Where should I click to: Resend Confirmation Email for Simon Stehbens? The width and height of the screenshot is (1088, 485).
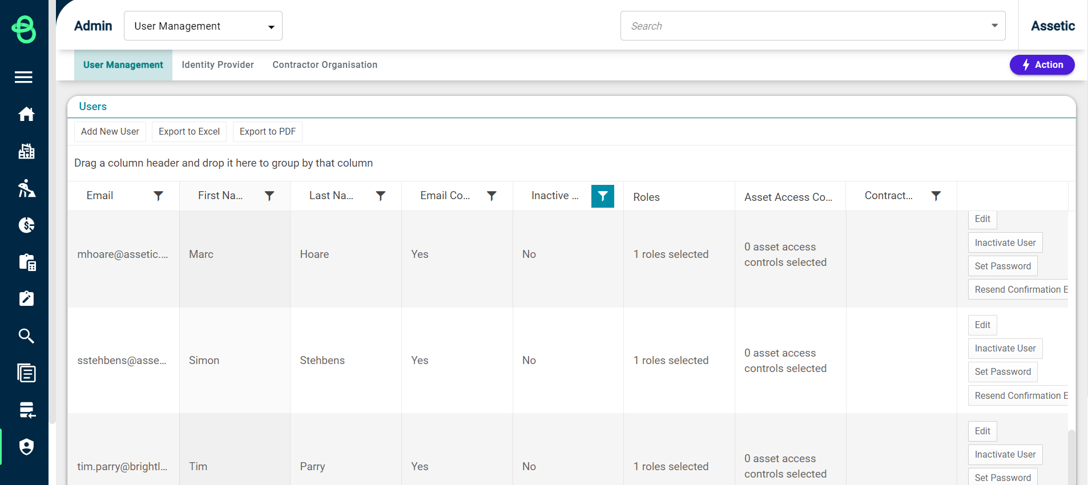(x=1018, y=395)
